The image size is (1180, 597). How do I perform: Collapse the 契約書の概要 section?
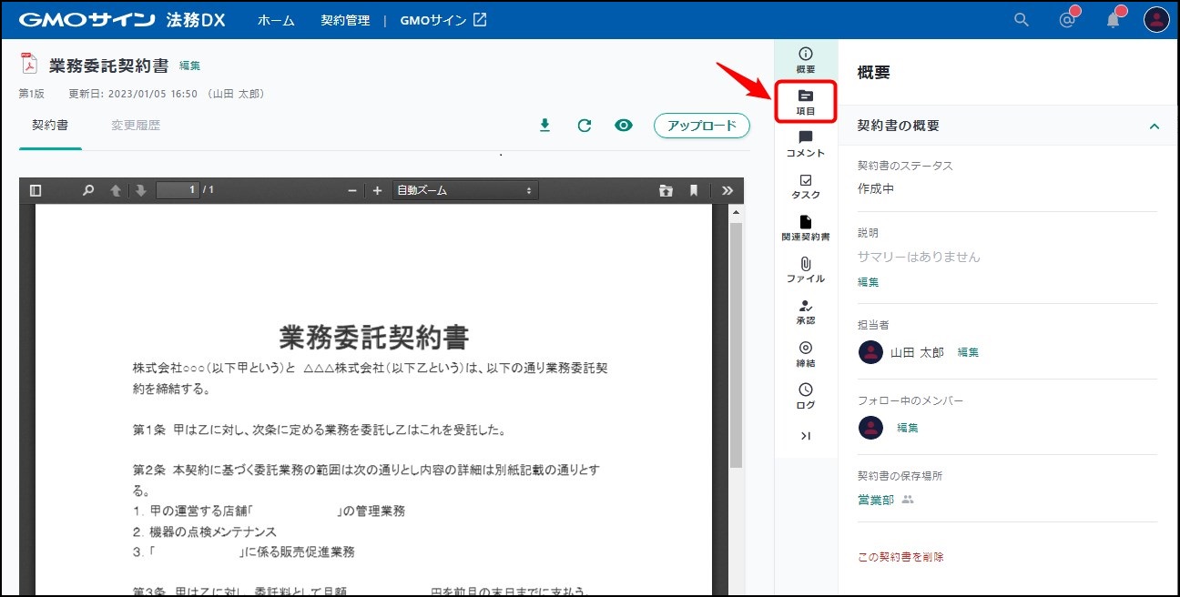(x=1155, y=126)
